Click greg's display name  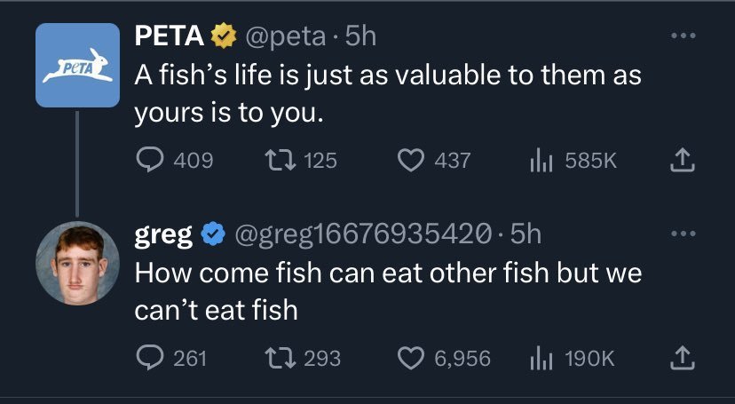point(163,234)
